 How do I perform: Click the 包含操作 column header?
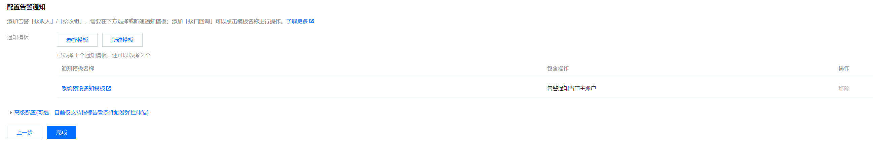pos(558,68)
